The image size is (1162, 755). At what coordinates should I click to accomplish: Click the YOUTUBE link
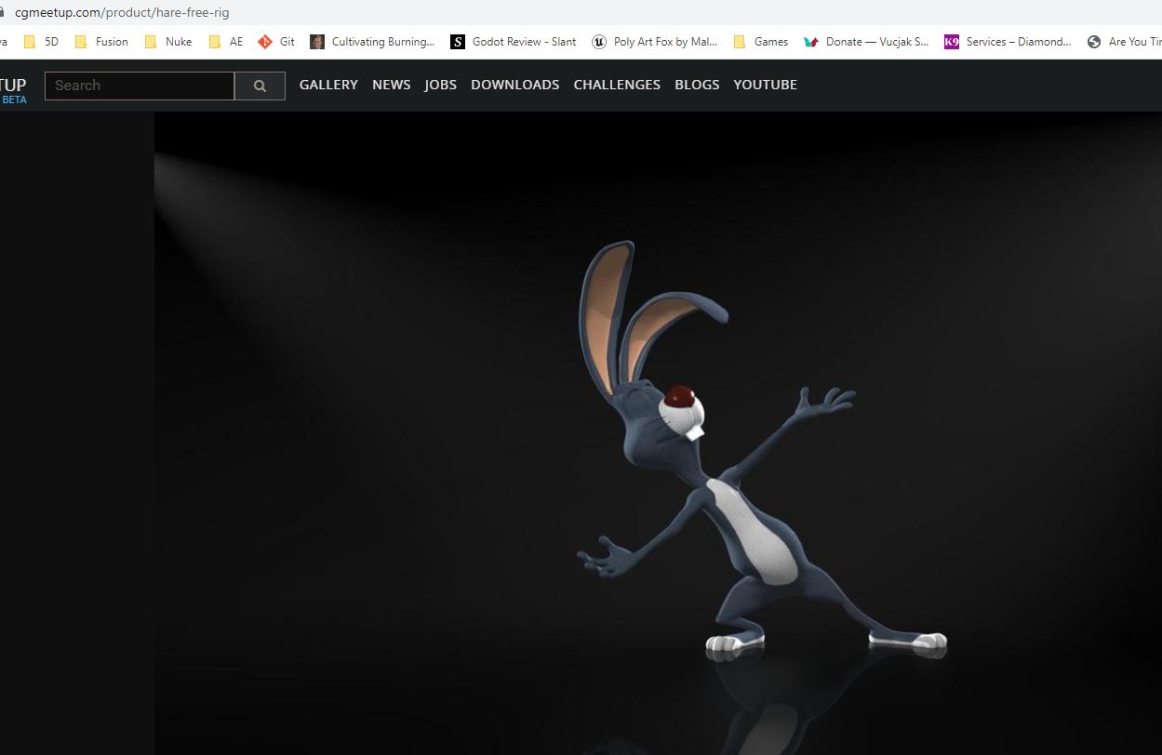pos(765,85)
